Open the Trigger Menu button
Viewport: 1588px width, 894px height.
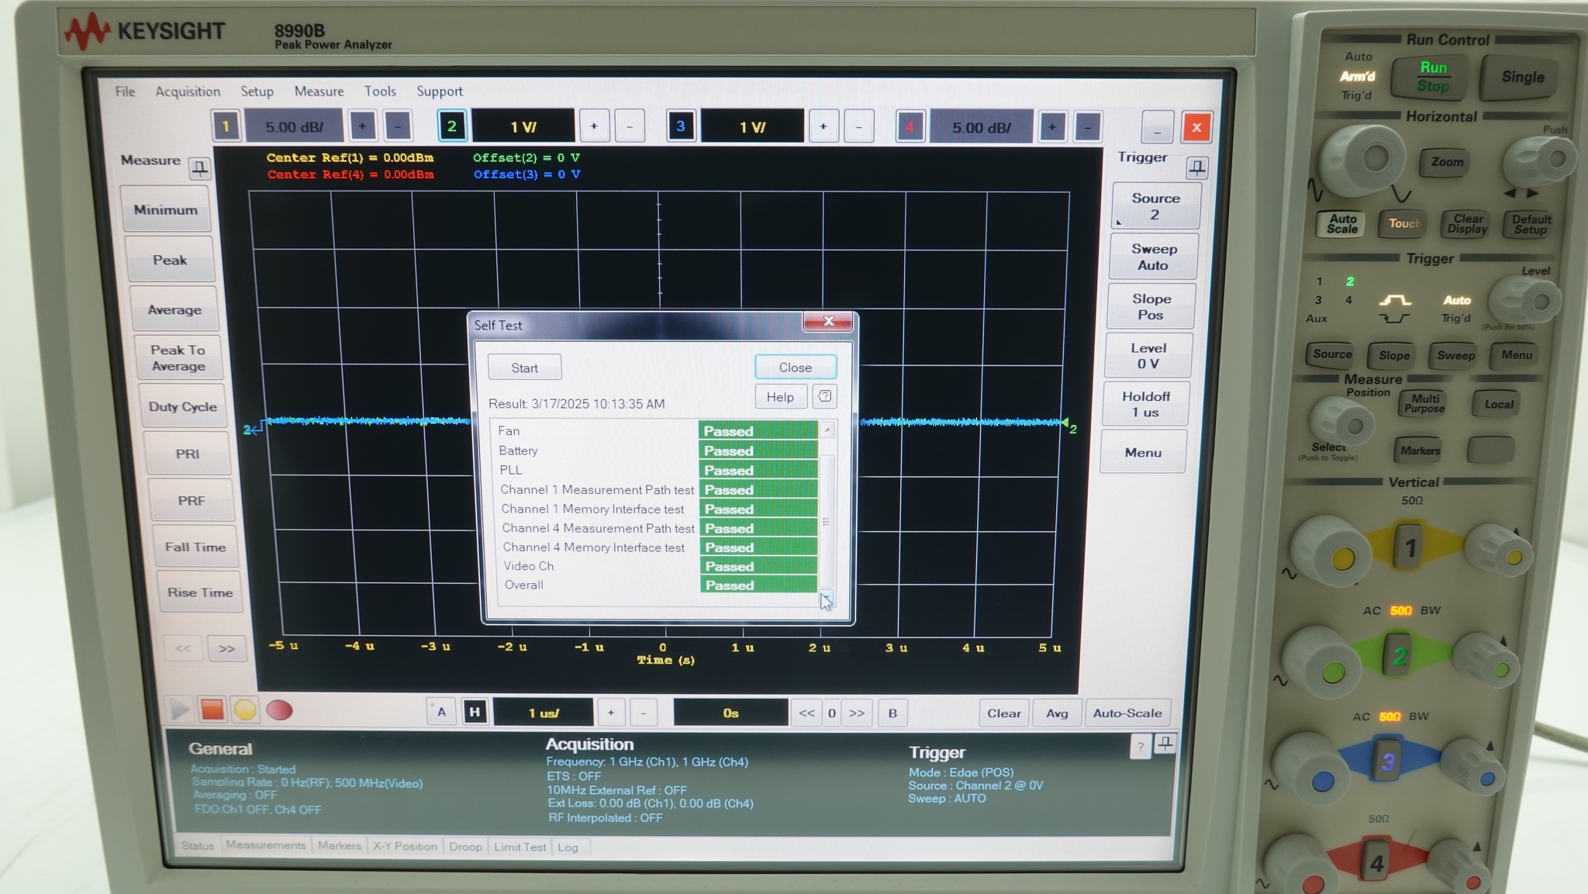tap(1143, 452)
